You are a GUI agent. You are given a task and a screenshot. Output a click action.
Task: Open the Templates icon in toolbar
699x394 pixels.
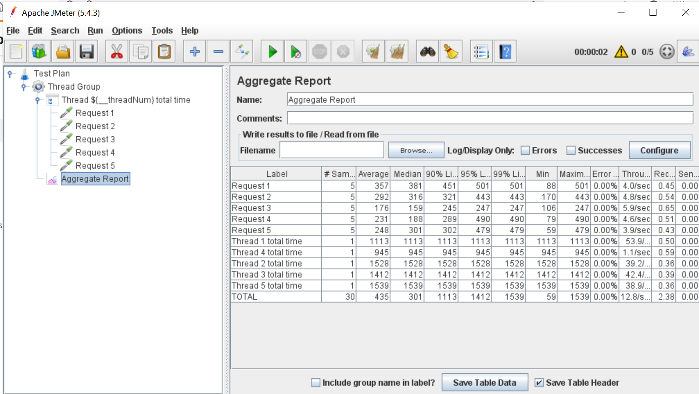[39, 51]
